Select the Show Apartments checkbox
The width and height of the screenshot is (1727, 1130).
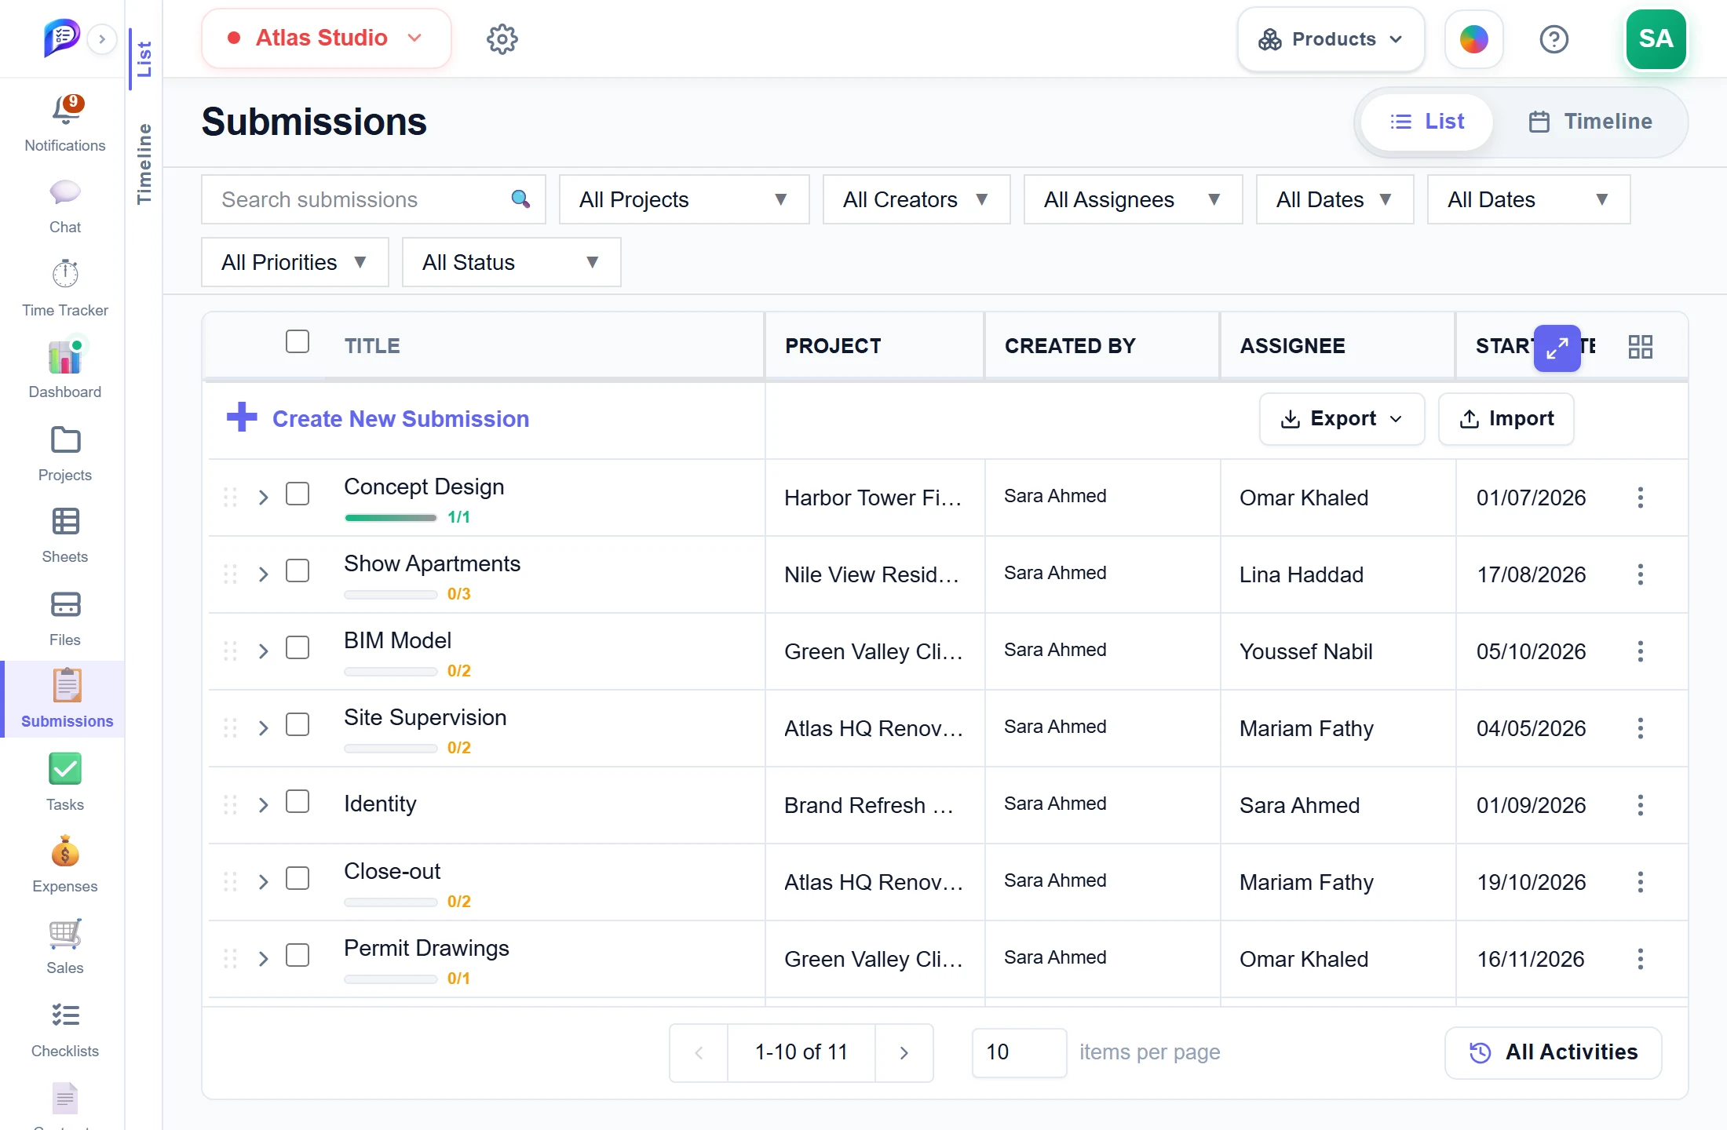pos(298,571)
